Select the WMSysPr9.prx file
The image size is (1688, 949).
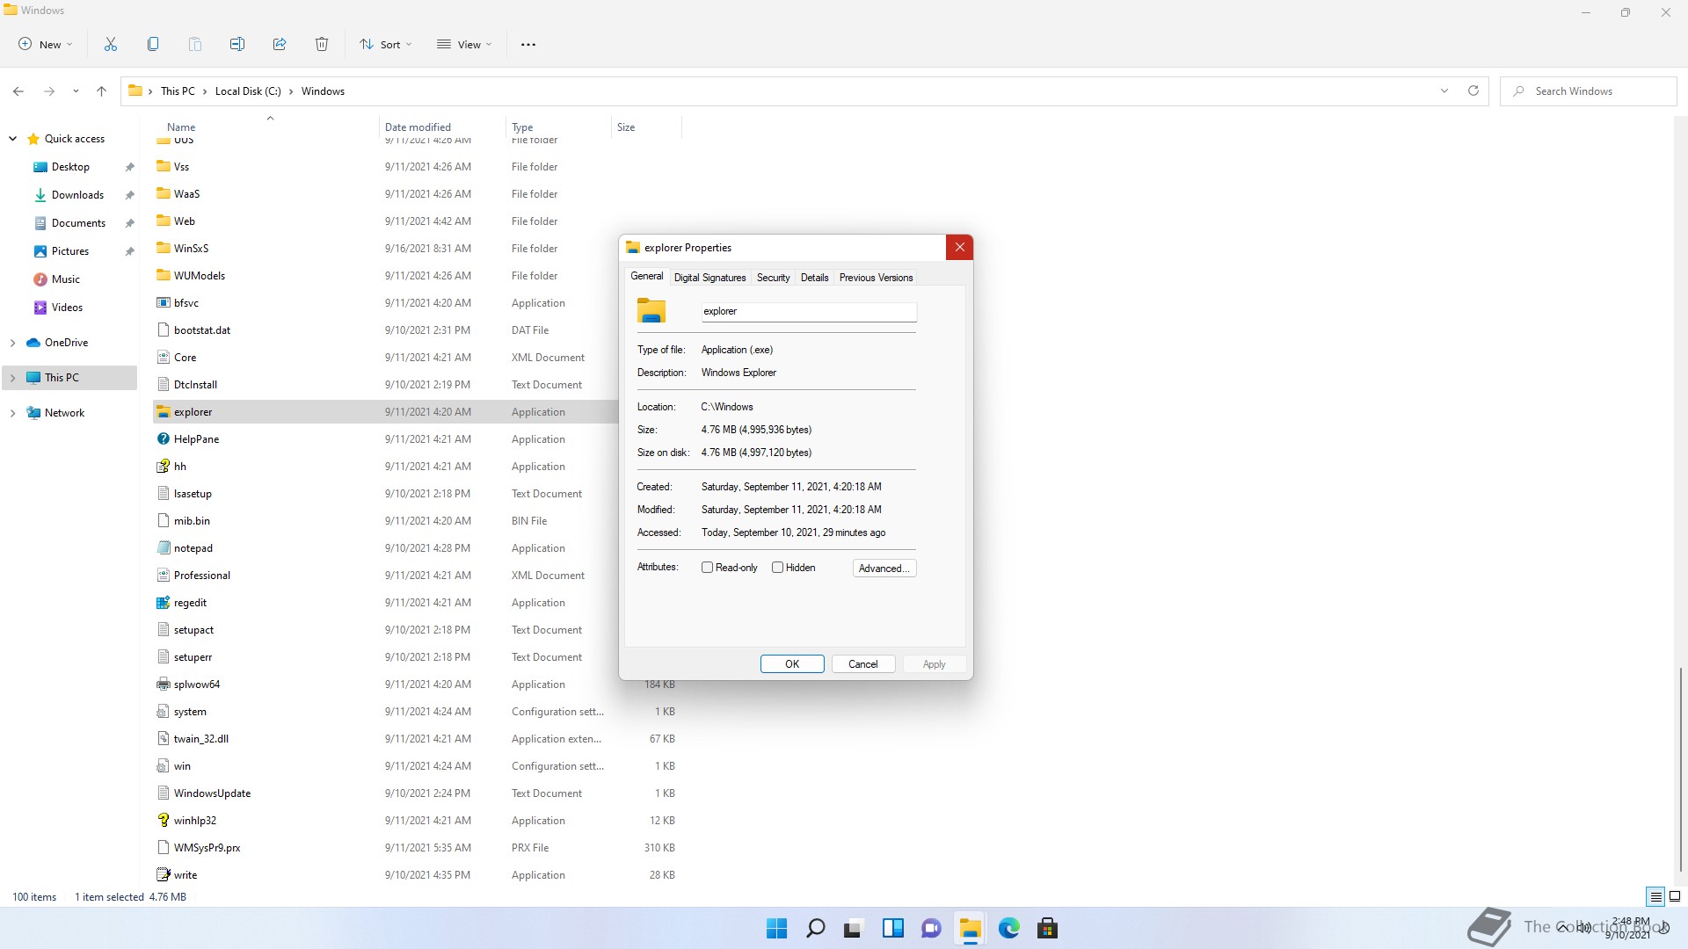tap(207, 847)
